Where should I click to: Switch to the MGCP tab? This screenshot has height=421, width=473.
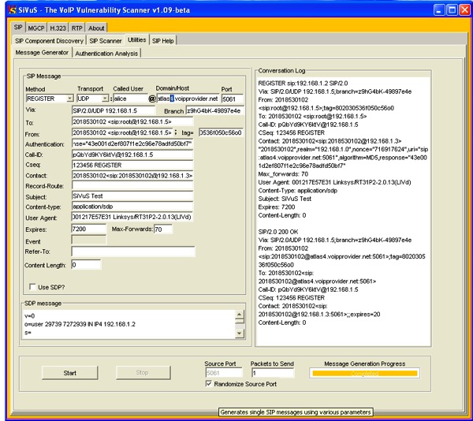click(35, 28)
